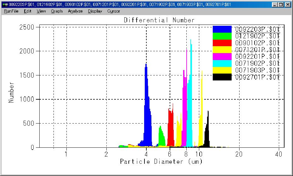Viewport: 293px width, 176px height.
Task: Select legend entry 0092201P.$01
Action: [x=257, y=56]
